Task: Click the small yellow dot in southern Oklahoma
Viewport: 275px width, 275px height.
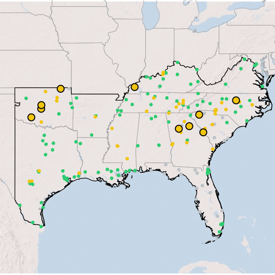Action: [x=41, y=122]
